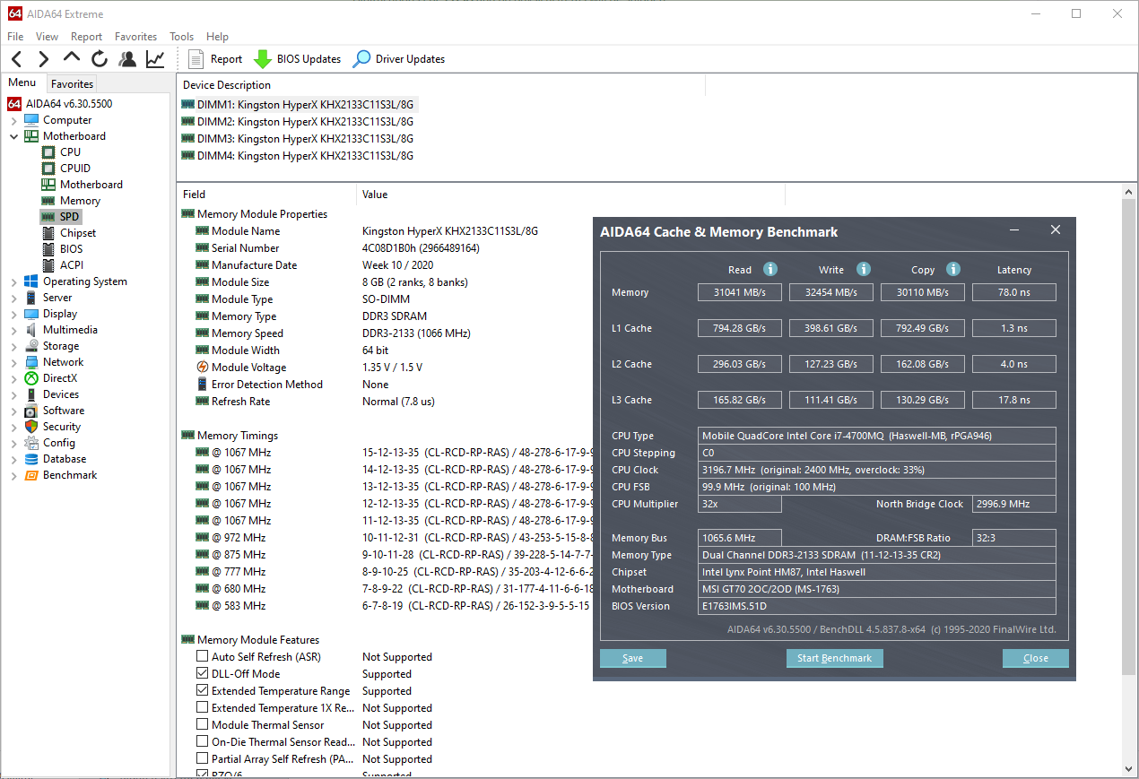Open user management person icon
Viewport: 1139px width, 779px height.
point(127,59)
